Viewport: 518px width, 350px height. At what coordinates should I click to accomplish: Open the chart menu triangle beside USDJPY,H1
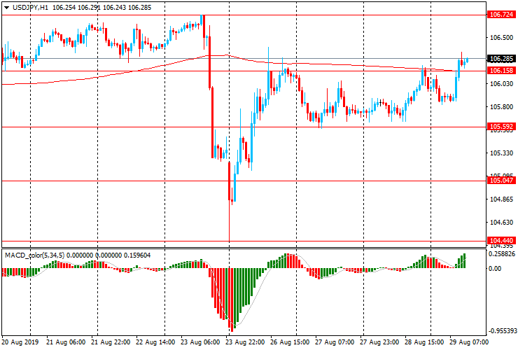coord(6,8)
